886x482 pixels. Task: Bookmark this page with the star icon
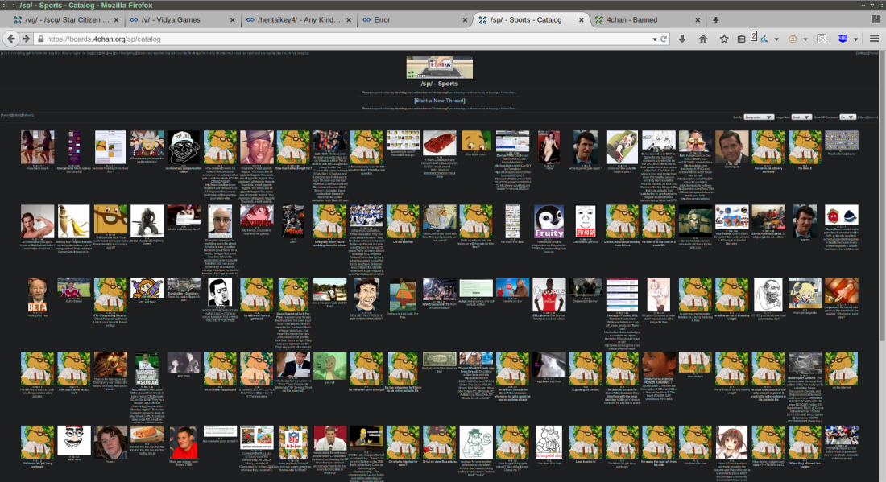point(723,38)
